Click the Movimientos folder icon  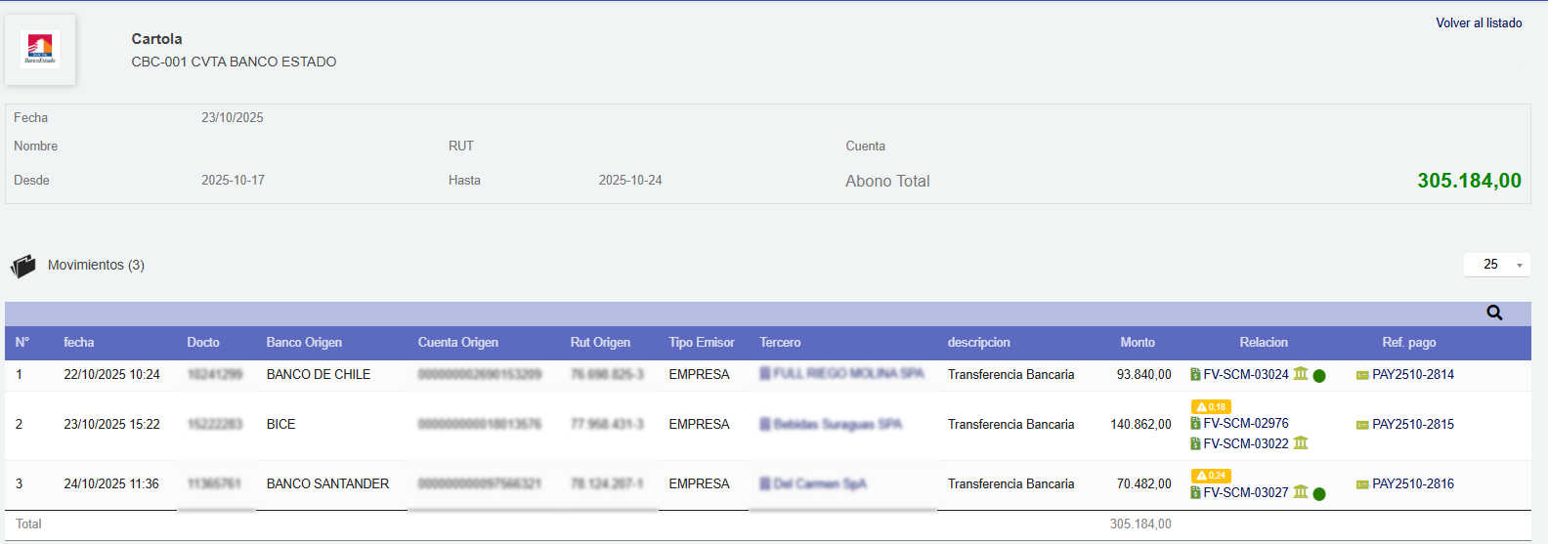click(22, 266)
